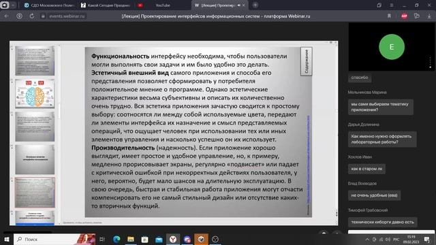
Task: Select the text slide thumbnail below the brain
Action: click(x=35, y=127)
